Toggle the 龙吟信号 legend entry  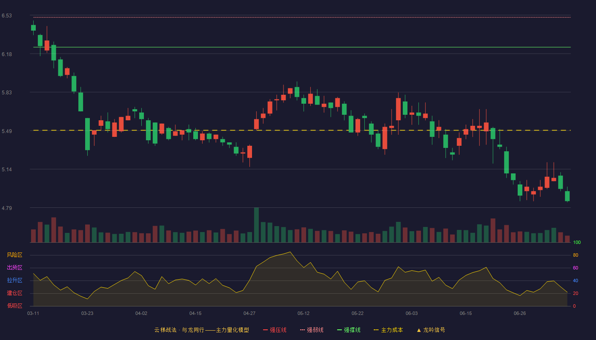tap(430, 330)
